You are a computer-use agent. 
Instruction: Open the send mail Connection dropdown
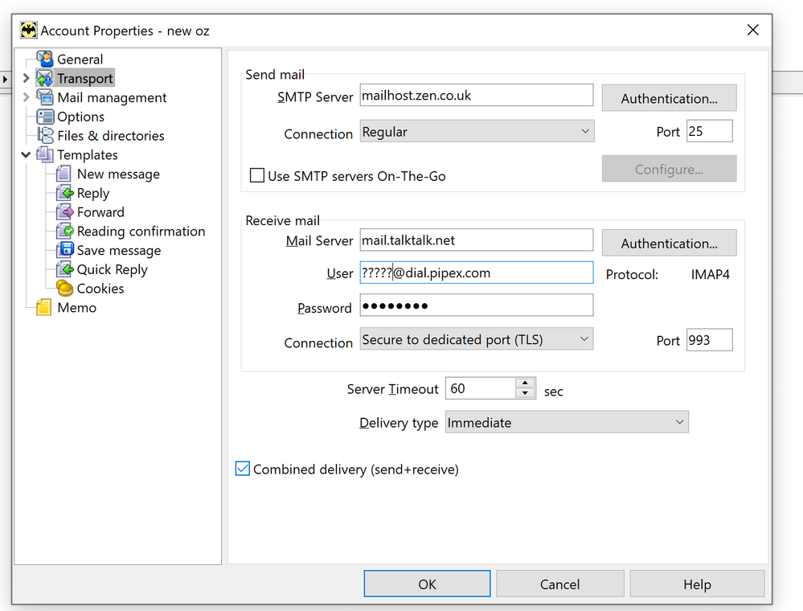pos(477,132)
